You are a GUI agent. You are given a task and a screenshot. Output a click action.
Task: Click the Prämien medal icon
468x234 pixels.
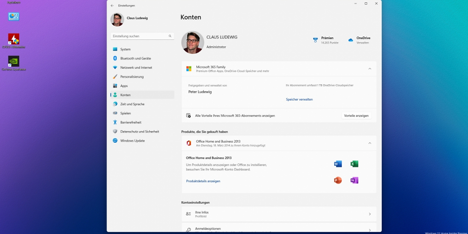pyautogui.click(x=315, y=40)
